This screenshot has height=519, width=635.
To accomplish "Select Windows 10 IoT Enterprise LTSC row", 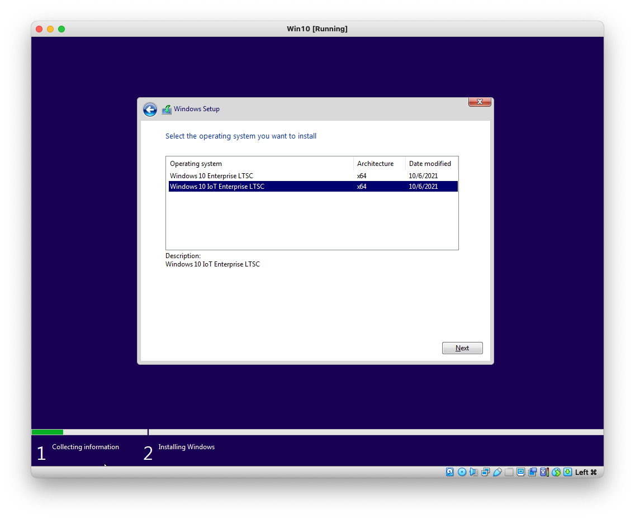I will coord(312,187).
